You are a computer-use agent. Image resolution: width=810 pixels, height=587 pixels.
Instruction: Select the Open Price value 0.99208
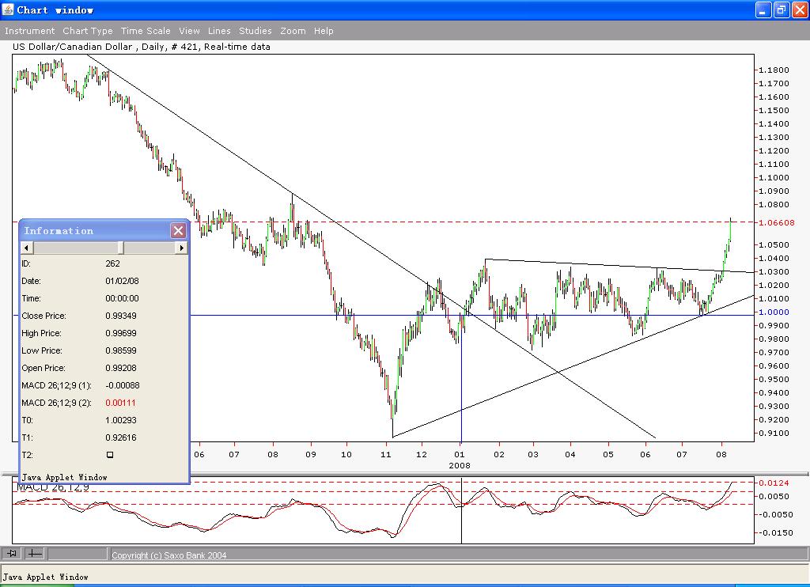(121, 368)
